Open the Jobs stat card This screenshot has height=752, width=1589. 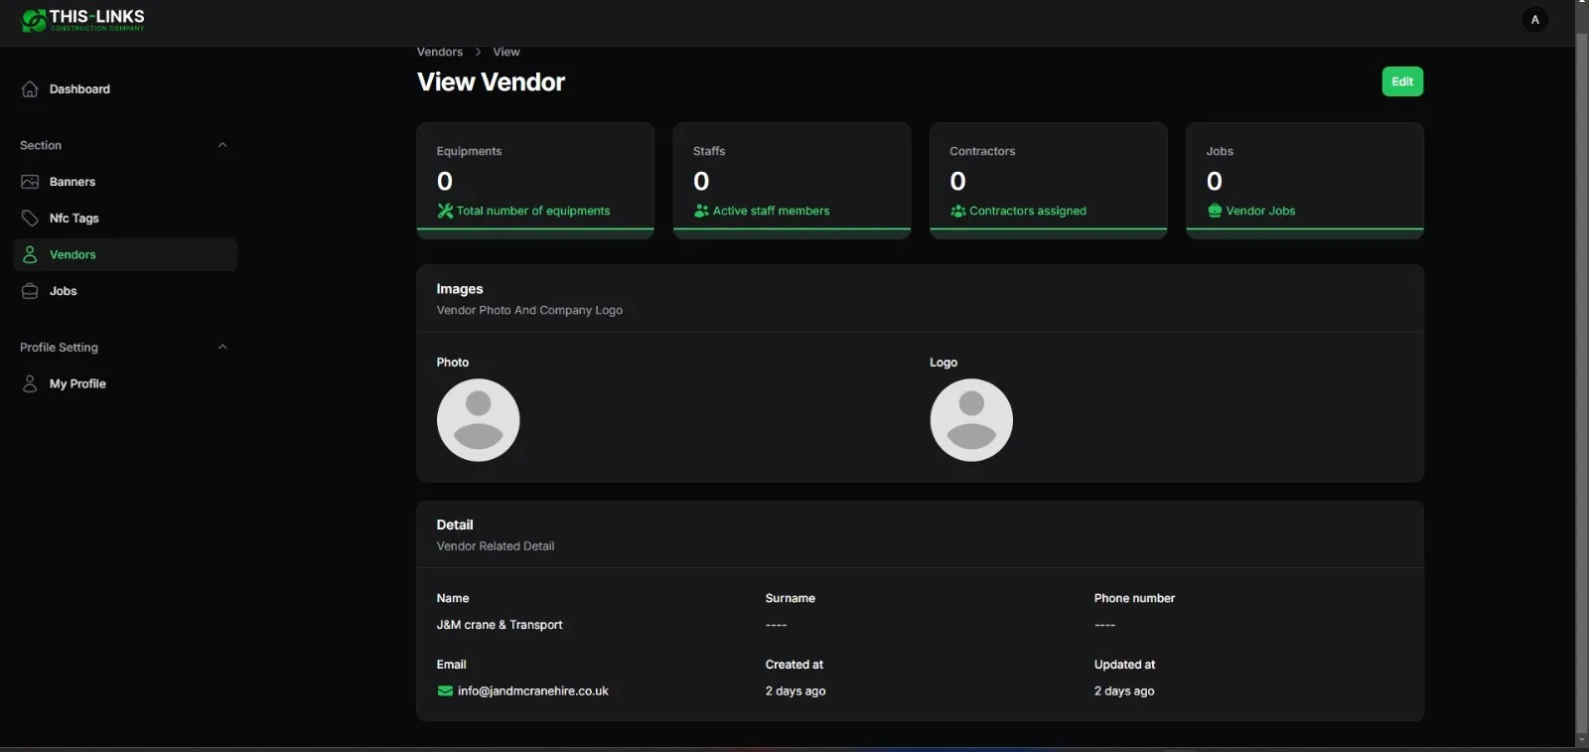coord(1305,181)
